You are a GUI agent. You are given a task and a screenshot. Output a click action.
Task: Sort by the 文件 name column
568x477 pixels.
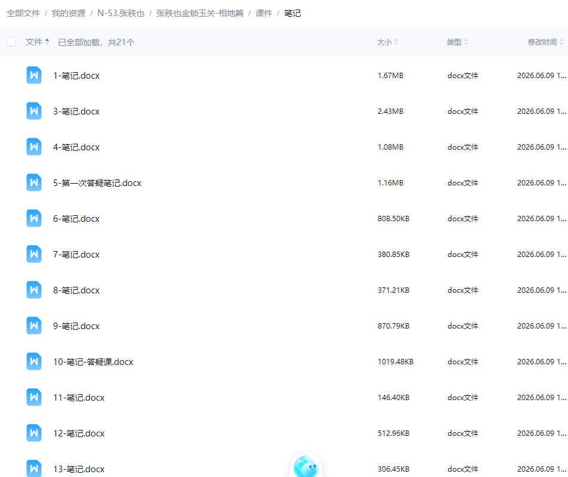click(37, 42)
